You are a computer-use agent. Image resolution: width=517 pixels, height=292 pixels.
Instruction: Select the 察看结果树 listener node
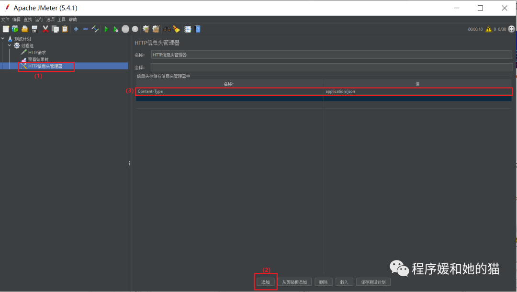(35, 59)
